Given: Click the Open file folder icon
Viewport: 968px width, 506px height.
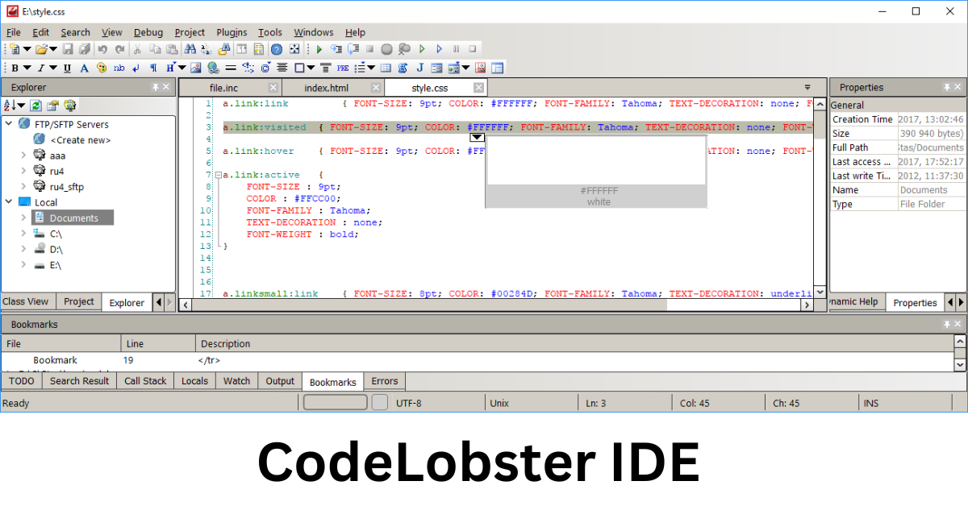Looking at the screenshot, I should pos(41,49).
